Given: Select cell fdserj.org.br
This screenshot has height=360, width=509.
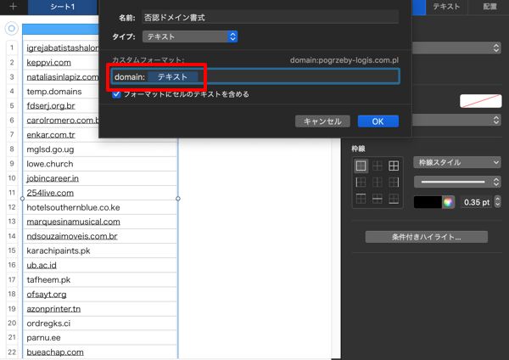Looking at the screenshot, I should click(x=61, y=106).
